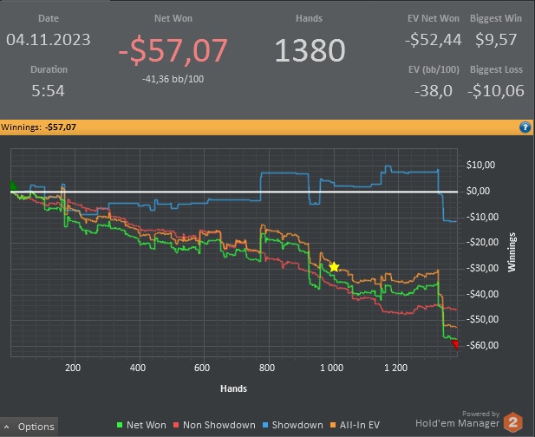Select the Hands count 1380
Image resolution: width=535 pixels, height=437 pixels.
tap(310, 50)
